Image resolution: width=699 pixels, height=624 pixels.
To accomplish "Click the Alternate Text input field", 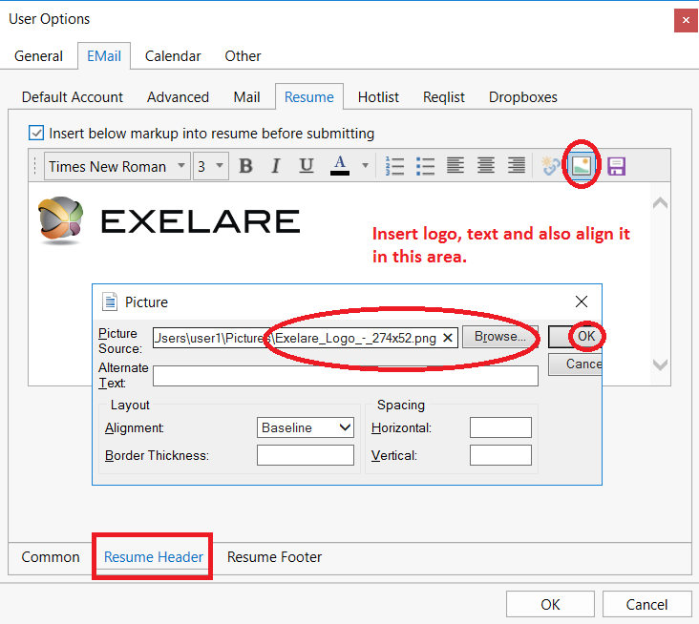I will coord(346,376).
